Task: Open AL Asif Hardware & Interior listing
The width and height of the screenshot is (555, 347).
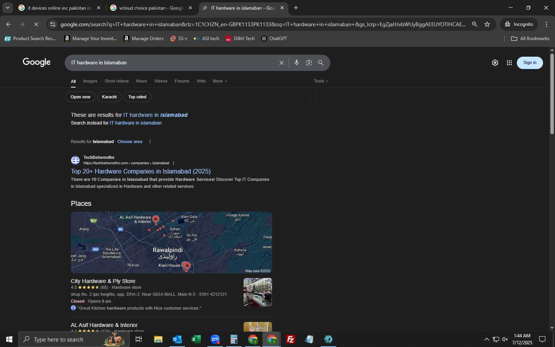Action: click(104, 325)
